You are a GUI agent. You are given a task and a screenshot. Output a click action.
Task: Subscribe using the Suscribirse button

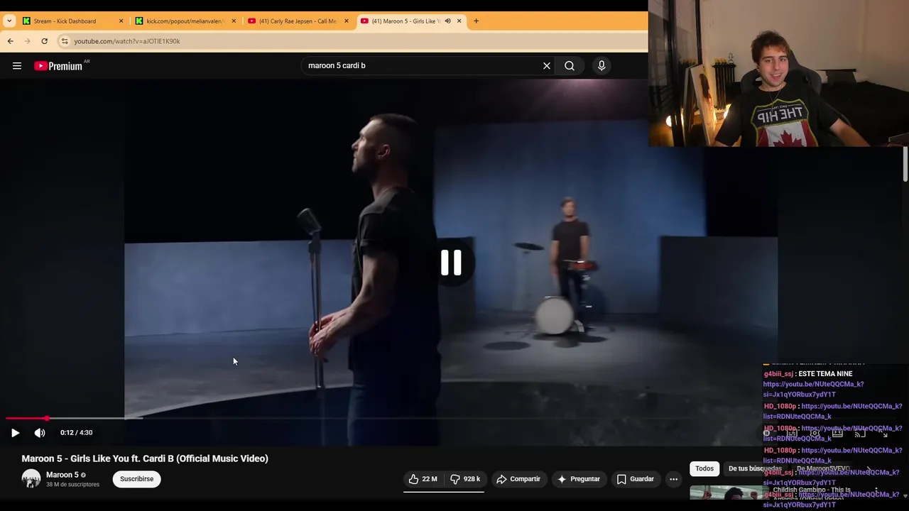click(137, 479)
